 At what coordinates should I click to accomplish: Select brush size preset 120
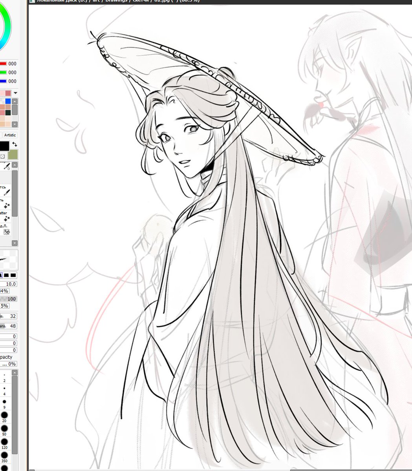(4, 443)
